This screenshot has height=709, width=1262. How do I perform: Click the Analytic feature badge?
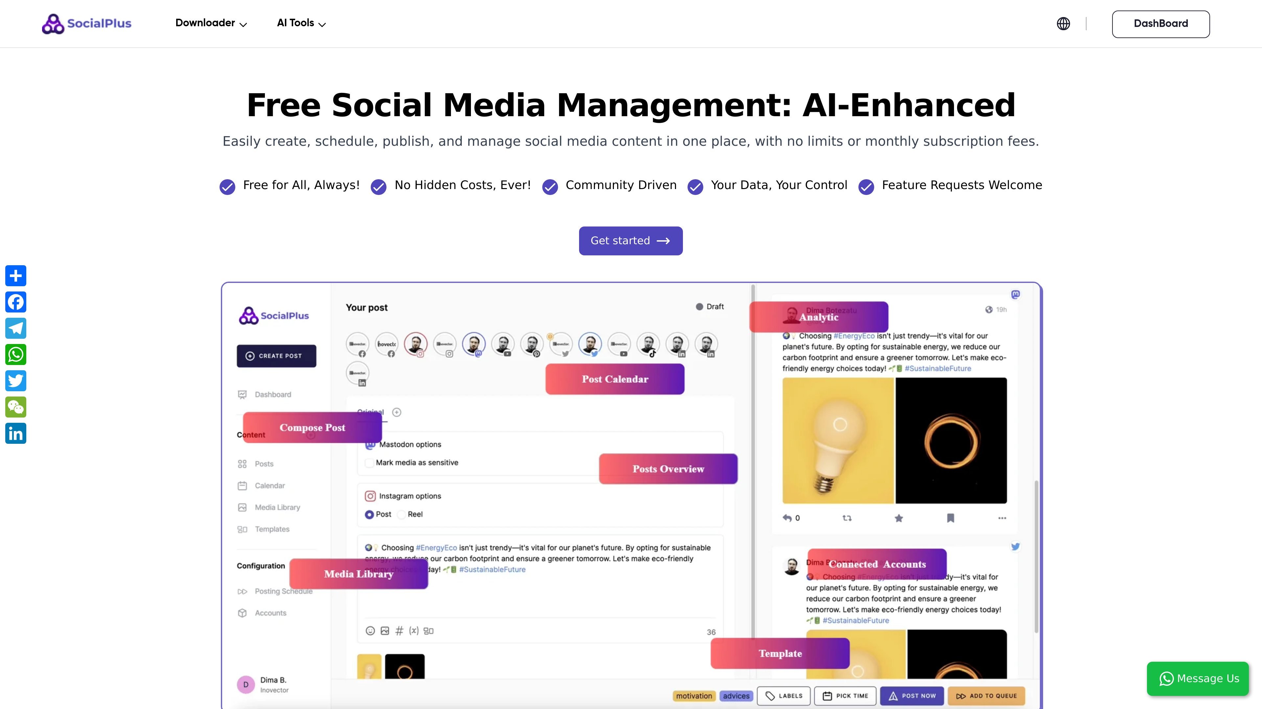click(x=819, y=317)
